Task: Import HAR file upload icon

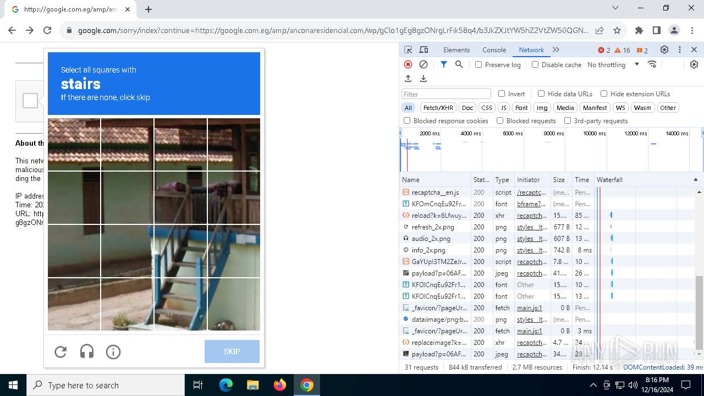Action: coord(408,79)
